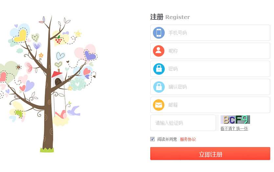Viewport: 274px width, 172px height.
Task: Submit with the 立即注册 button
Action: (210, 154)
